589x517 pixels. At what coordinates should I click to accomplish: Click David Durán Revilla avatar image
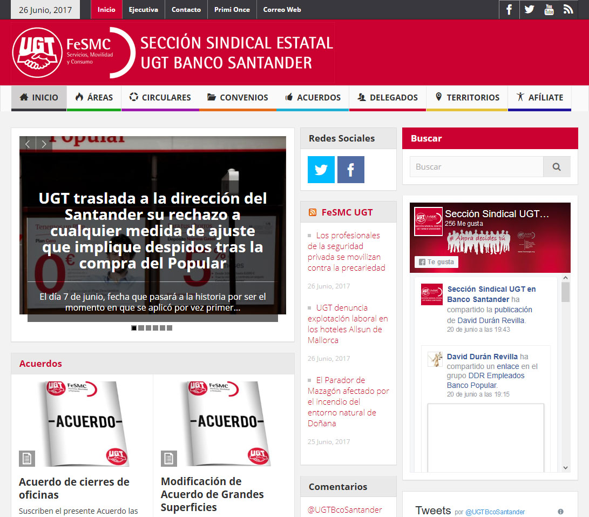tap(435, 359)
